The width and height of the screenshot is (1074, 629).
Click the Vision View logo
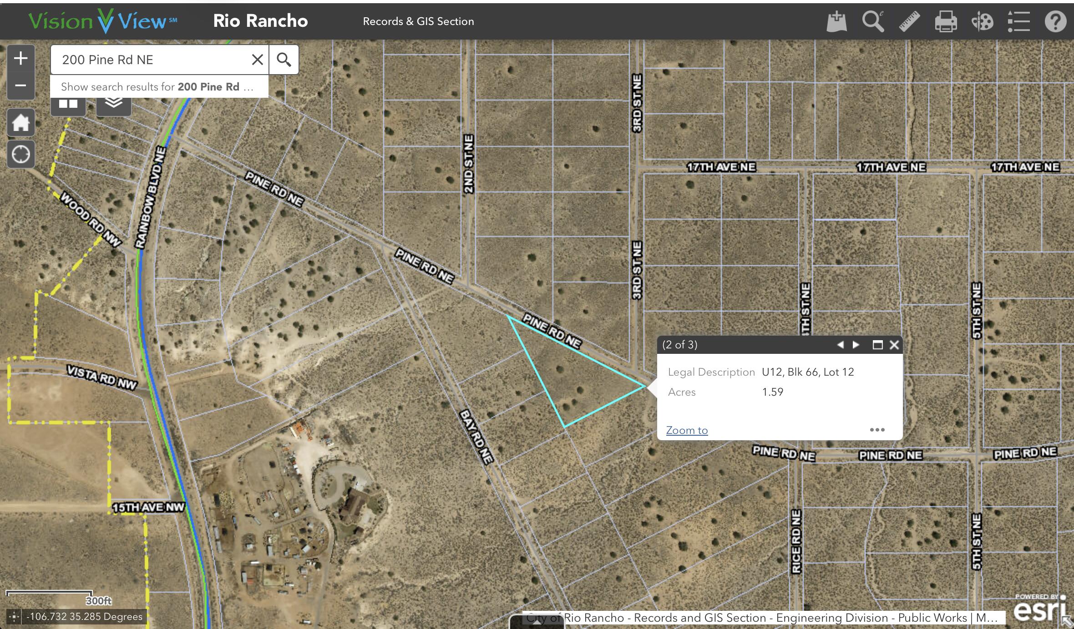(103, 21)
